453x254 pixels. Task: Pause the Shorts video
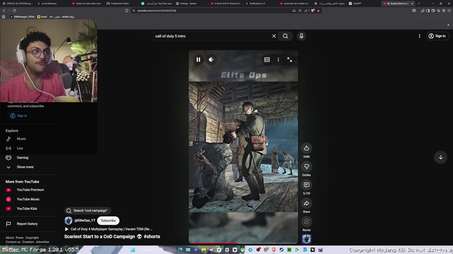point(198,60)
